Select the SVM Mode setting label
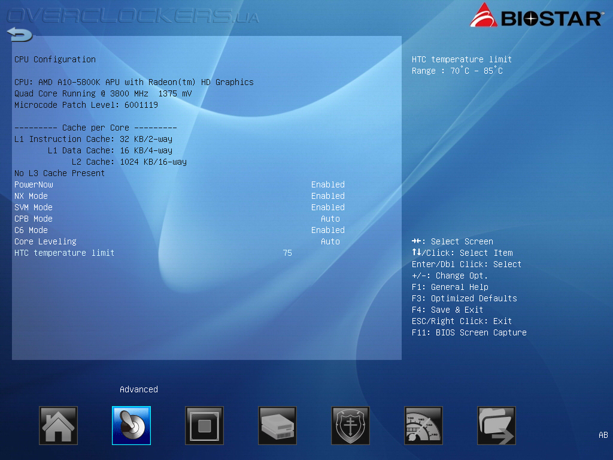The height and width of the screenshot is (460, 613). [x=34, y=207]
